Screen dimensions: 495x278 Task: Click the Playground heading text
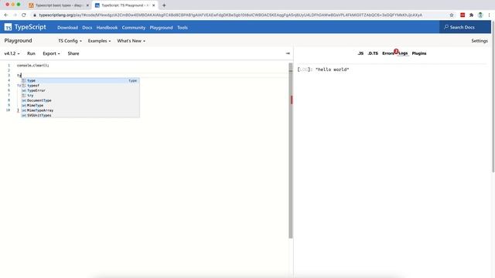tap(18, 41)
